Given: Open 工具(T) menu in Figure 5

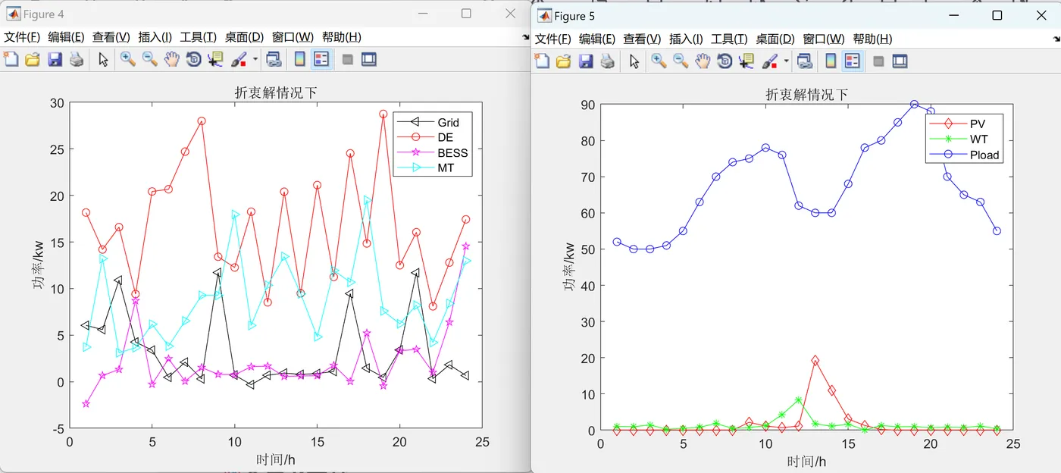Looking at the screenshot, I should [x=730, y=39].
